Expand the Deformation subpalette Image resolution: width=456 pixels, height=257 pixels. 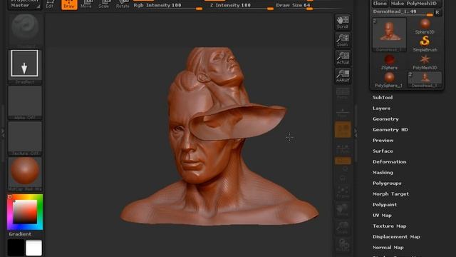(x=390, y=162)
